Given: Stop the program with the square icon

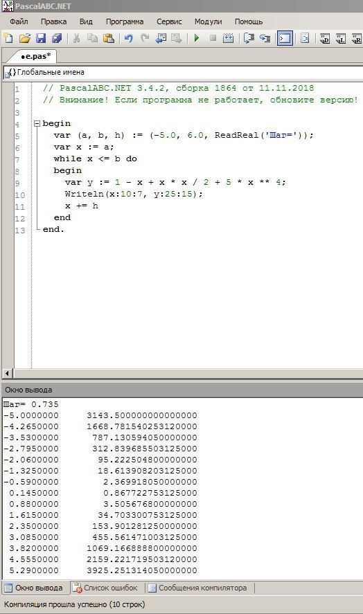Looking at the screenshot, I should point(213,38).
